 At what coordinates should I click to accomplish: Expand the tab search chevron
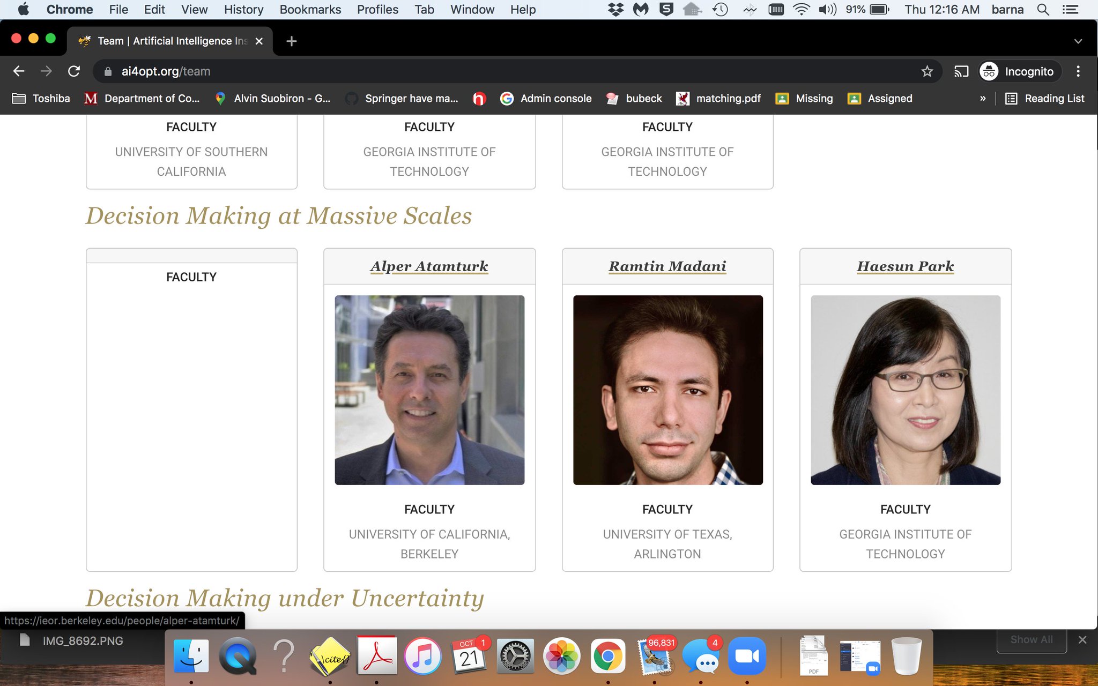[1078, 41]
